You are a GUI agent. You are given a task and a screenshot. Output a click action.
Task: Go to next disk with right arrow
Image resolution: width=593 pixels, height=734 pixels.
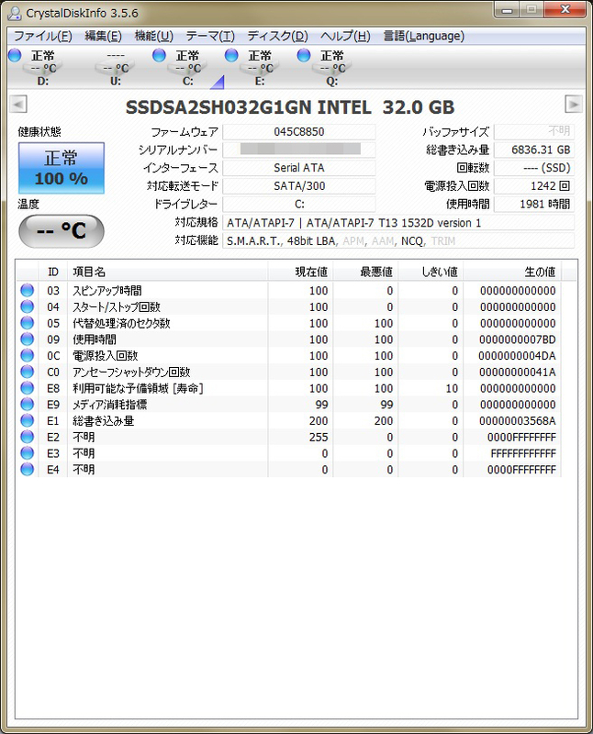tap(574, 104)
